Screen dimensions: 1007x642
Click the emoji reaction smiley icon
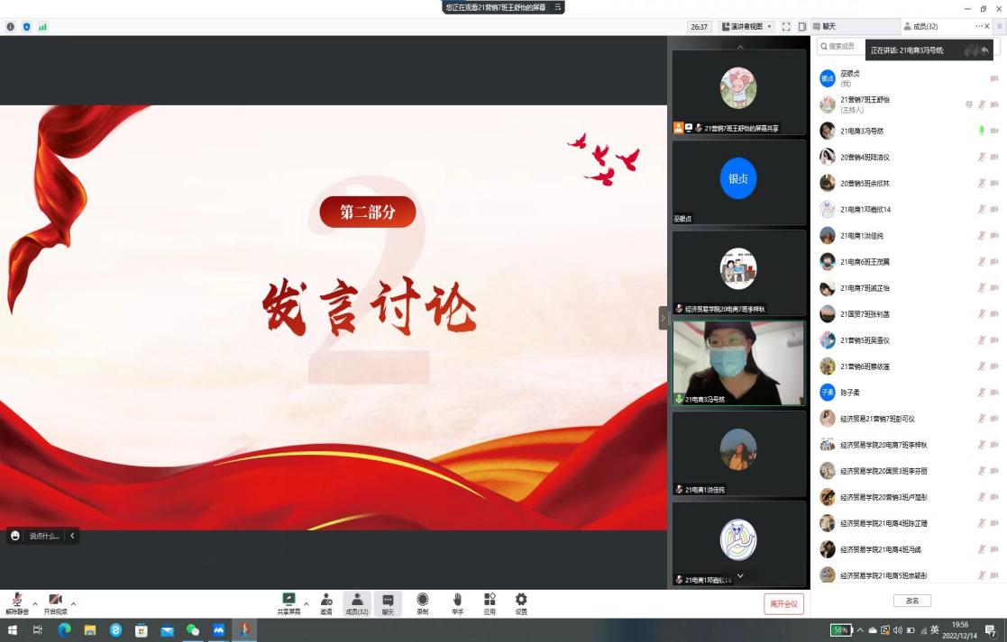pos(15,536)
